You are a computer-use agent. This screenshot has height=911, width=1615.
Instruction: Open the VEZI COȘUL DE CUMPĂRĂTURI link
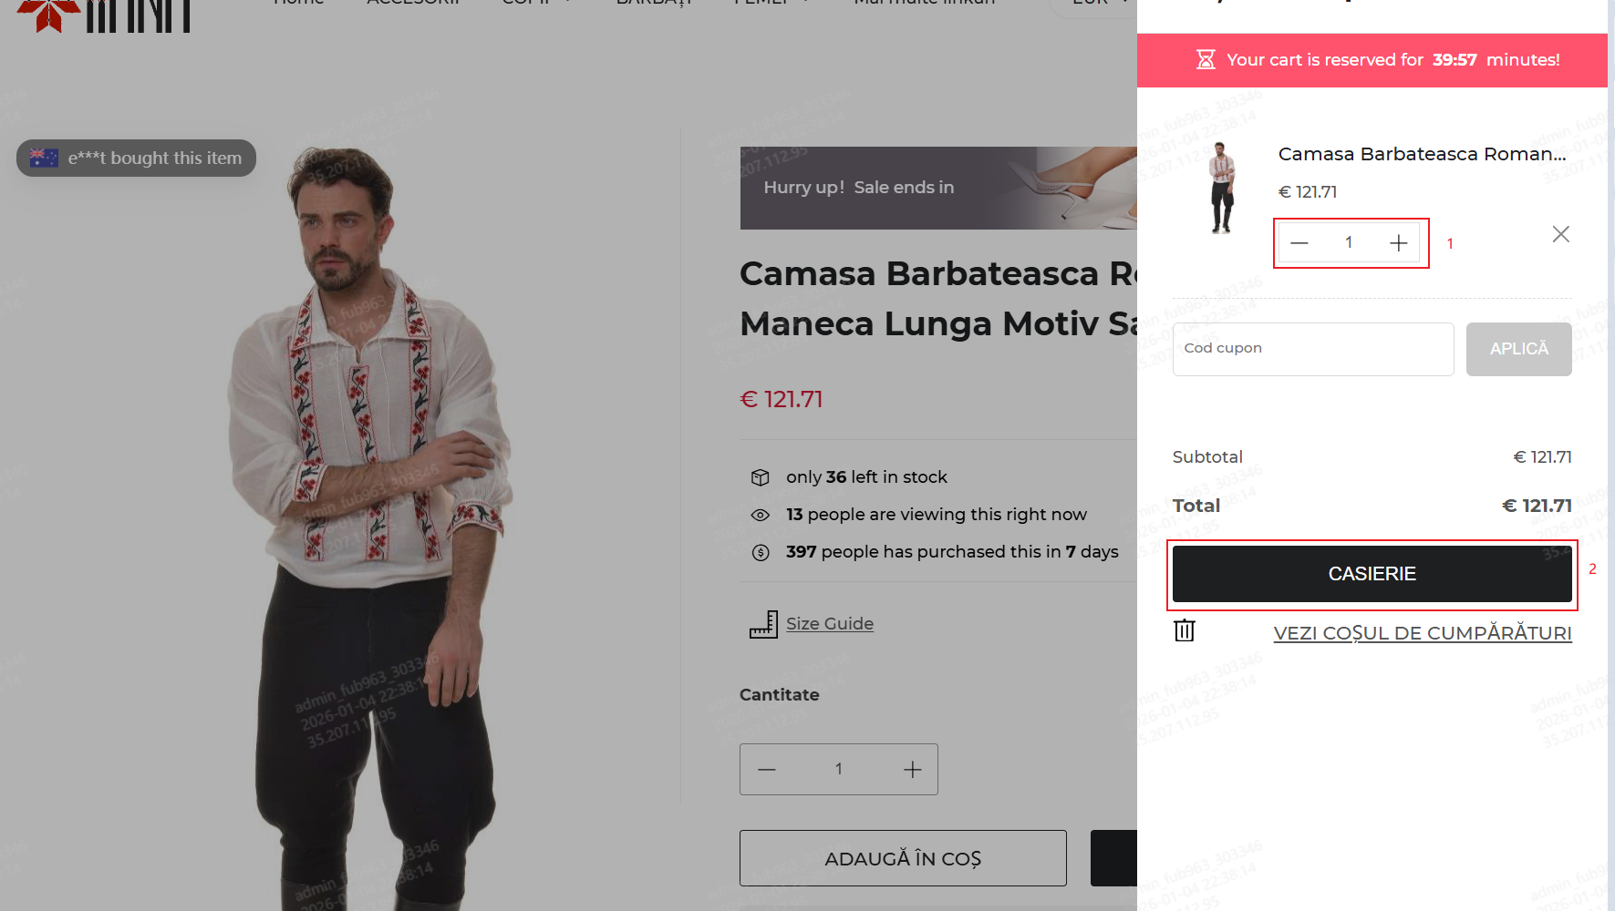(x=1422, y=633)
